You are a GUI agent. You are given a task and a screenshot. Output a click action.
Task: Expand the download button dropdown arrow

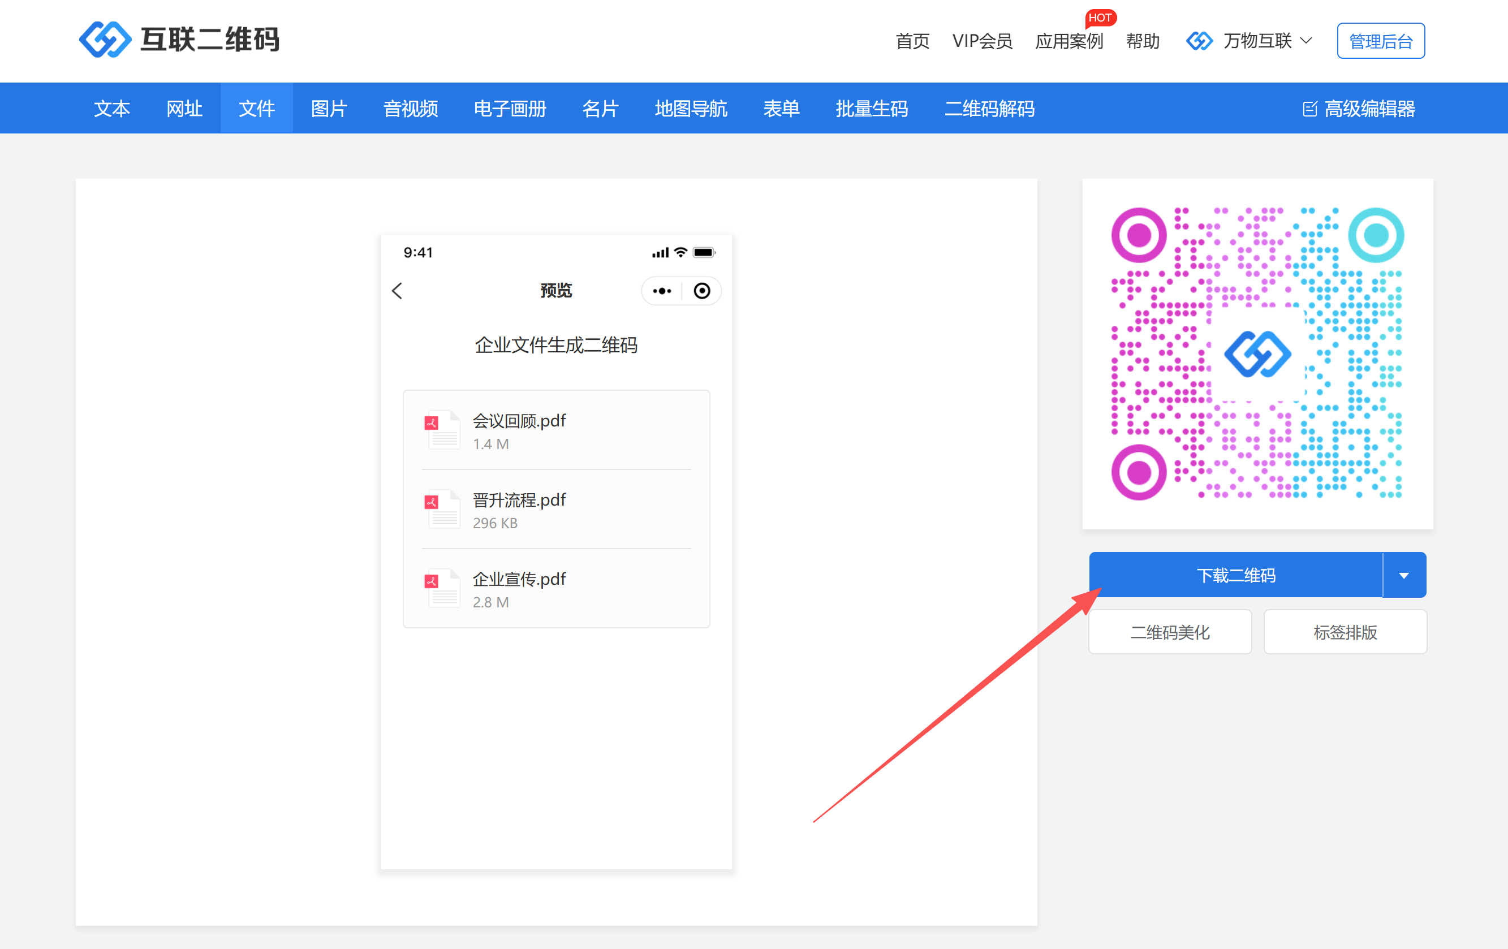(1404, 575)
